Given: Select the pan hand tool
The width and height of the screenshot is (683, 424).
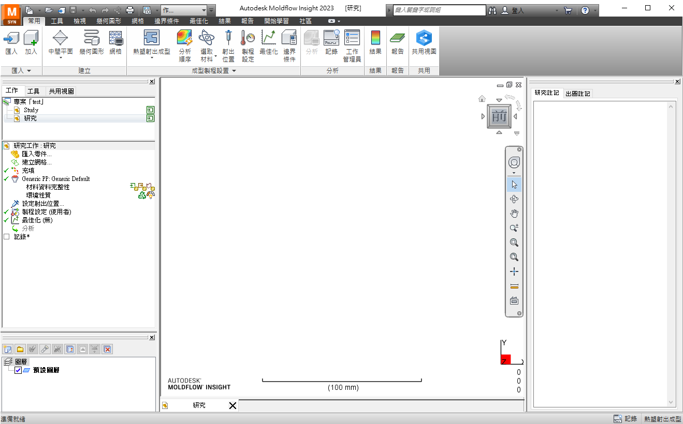Looking at the screenshot, I should pyautogui.click(x=514, y=214).
